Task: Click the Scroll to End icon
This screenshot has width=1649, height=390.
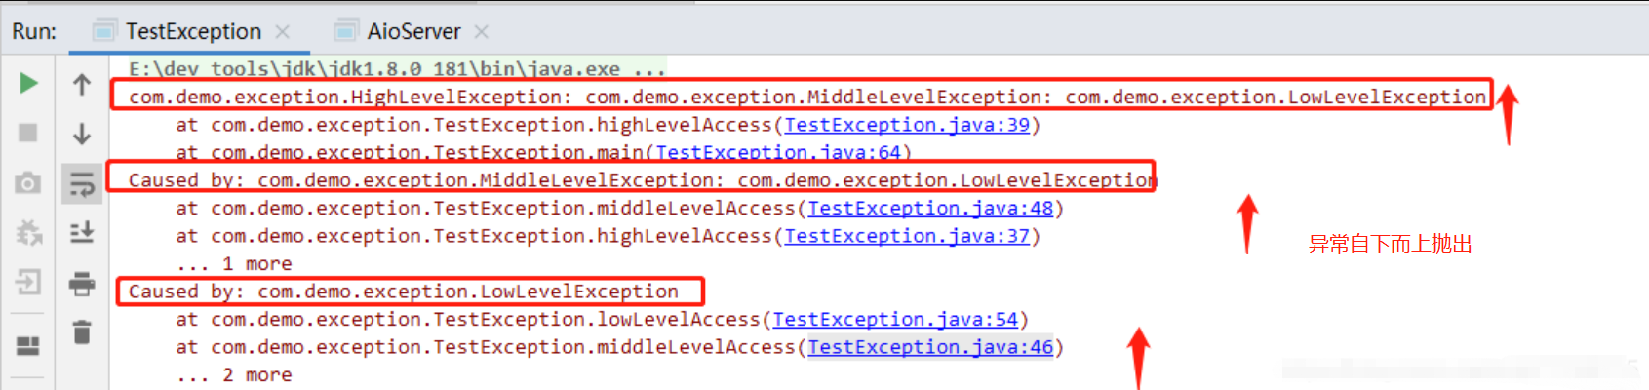Action: [82, 232]
